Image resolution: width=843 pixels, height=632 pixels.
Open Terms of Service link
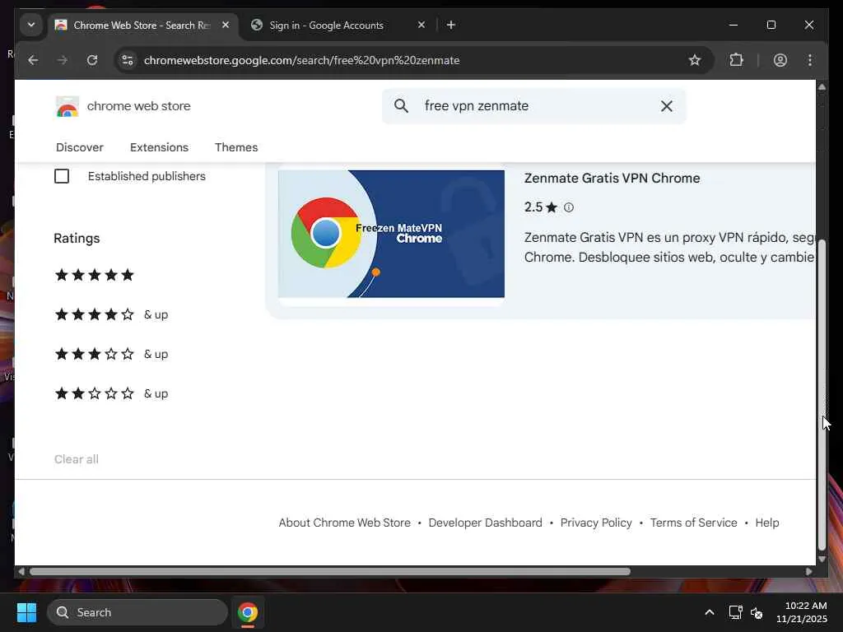pyautogui.click(x=693, y=523)
